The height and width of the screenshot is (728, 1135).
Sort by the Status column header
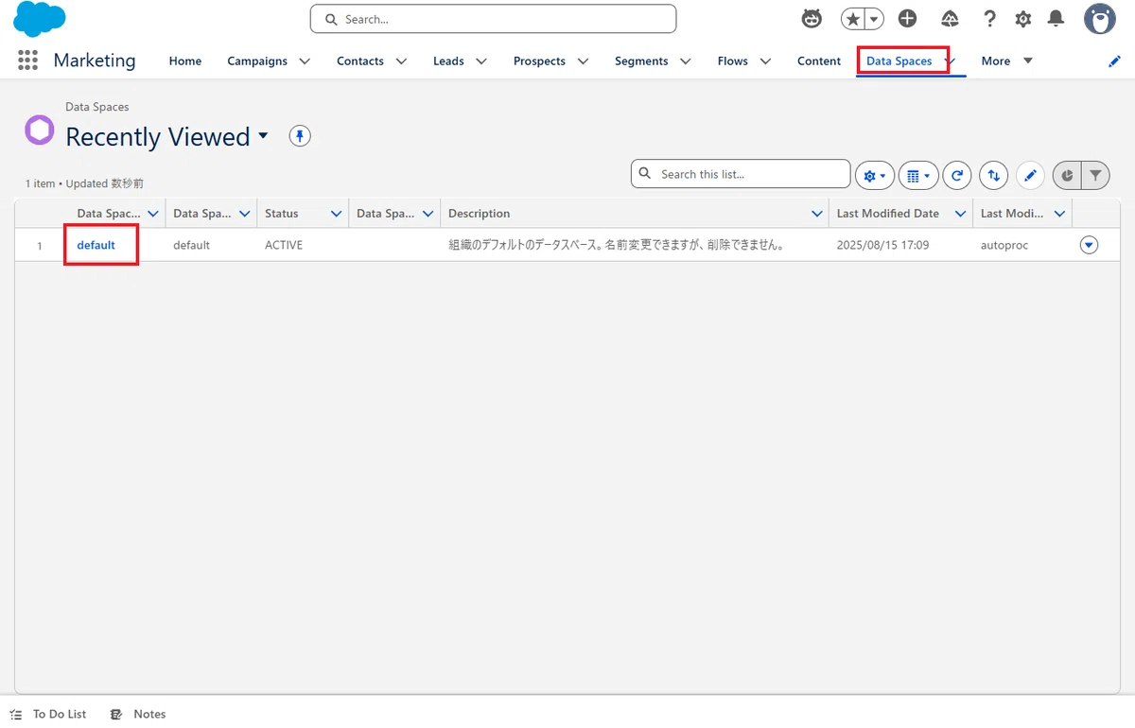[282, 214]
